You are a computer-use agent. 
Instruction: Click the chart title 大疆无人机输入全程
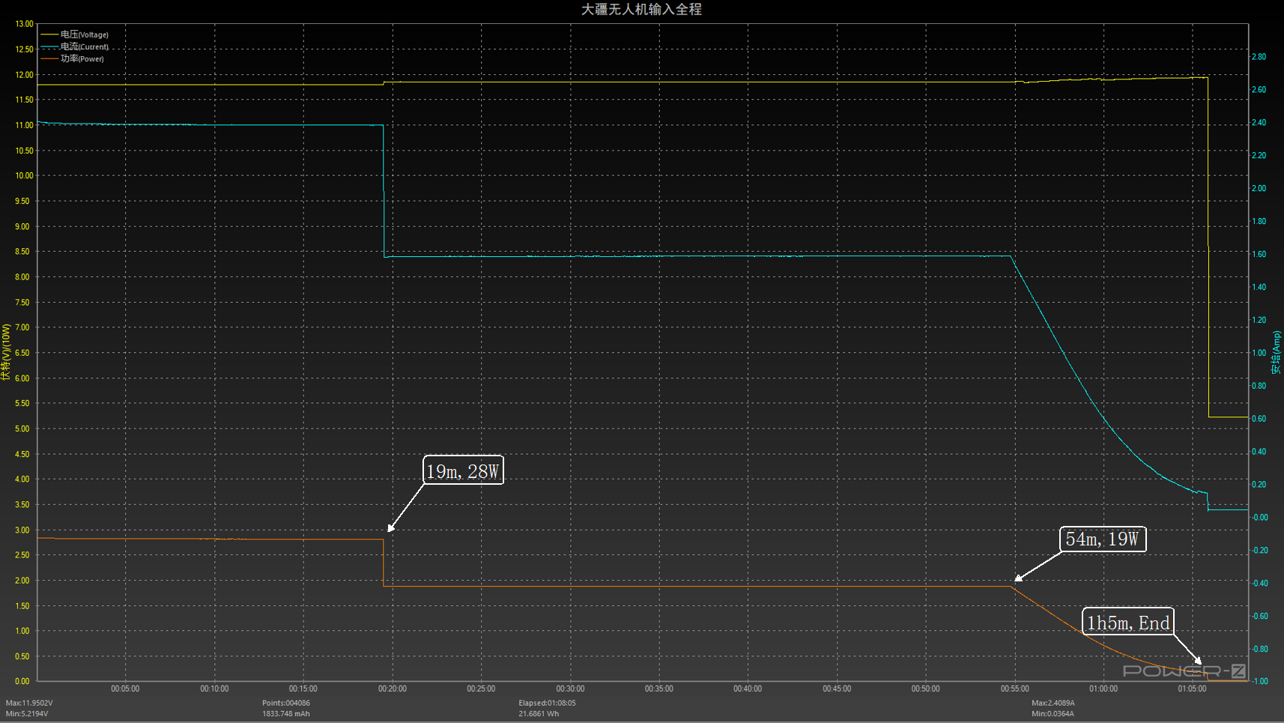[642, 9]
